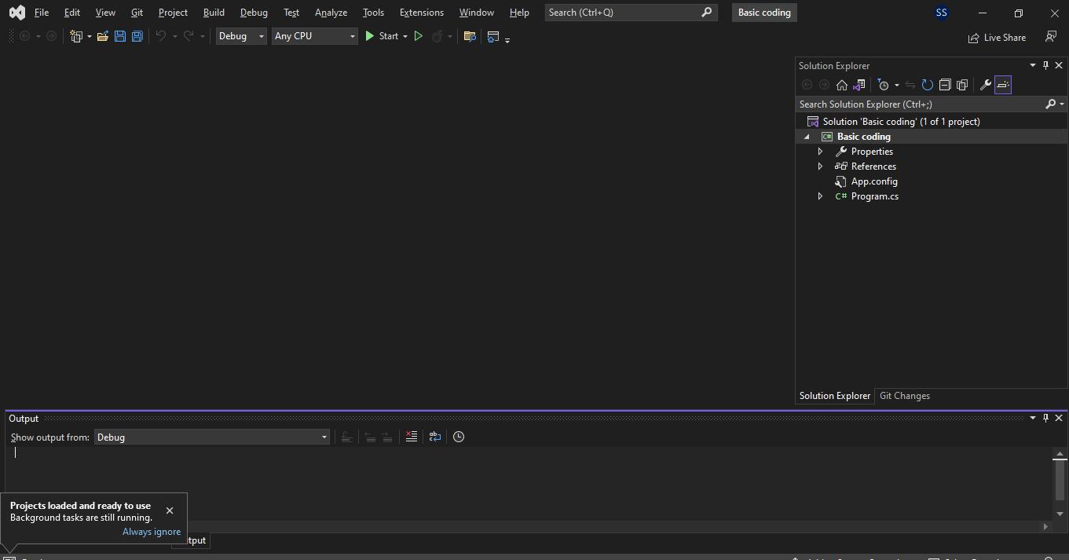
Task: Click the Send Feedback icon near Live Share
Action: point(1051,37)
